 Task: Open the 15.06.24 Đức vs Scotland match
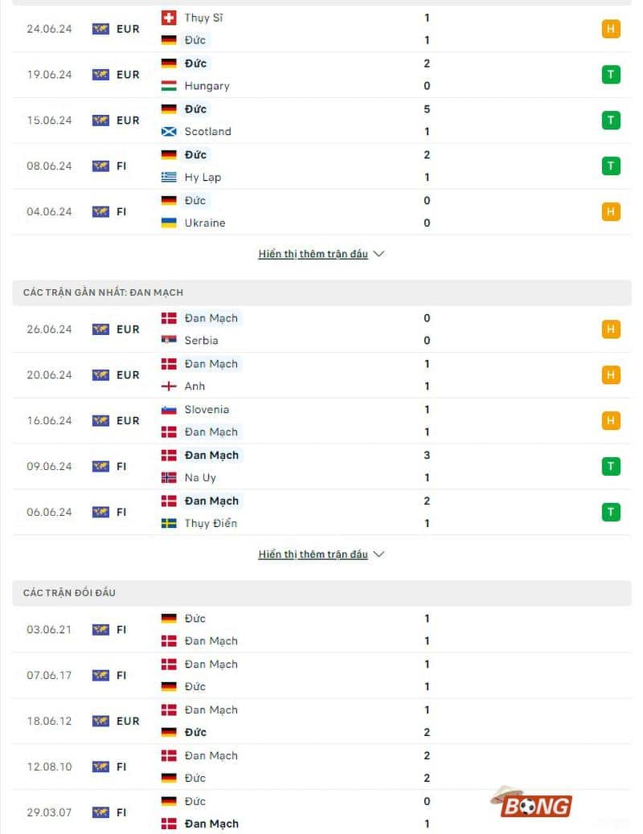321,121
